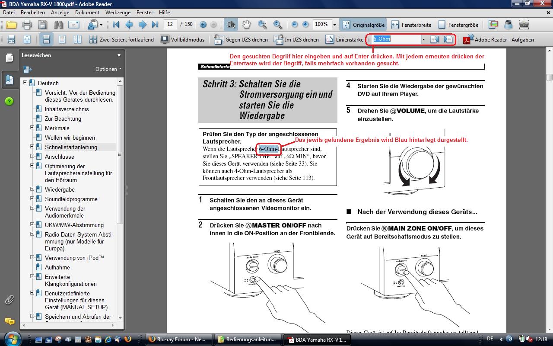The width and height of the screenshot is (553, 346).
Task: Jump to the first page
Action: [x=116, y=25]
